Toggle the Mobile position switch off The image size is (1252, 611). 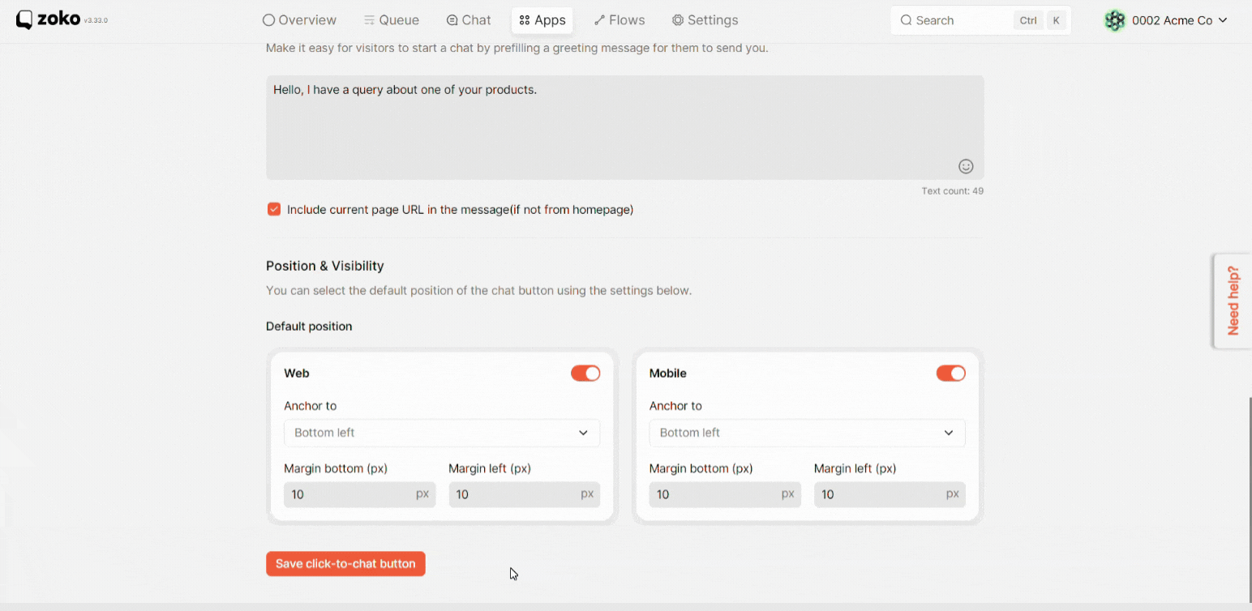[951, 373]
